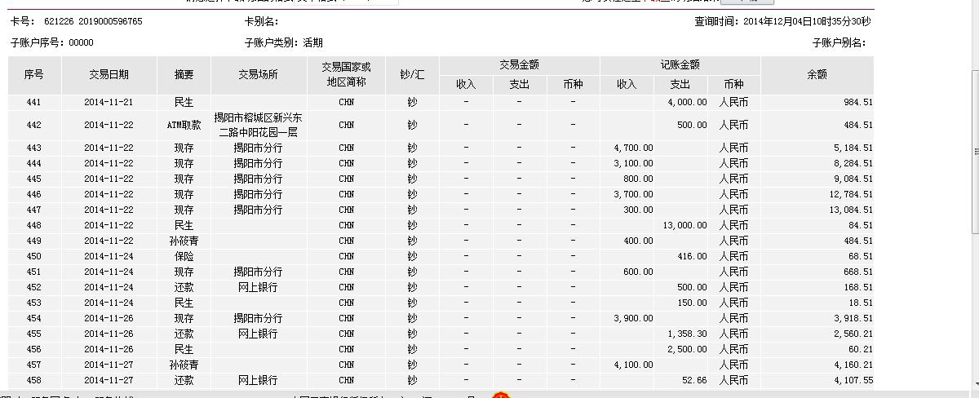
Task: Click the 52.66 expense amount
Action: pyautogui.click(x=695, y=381)
